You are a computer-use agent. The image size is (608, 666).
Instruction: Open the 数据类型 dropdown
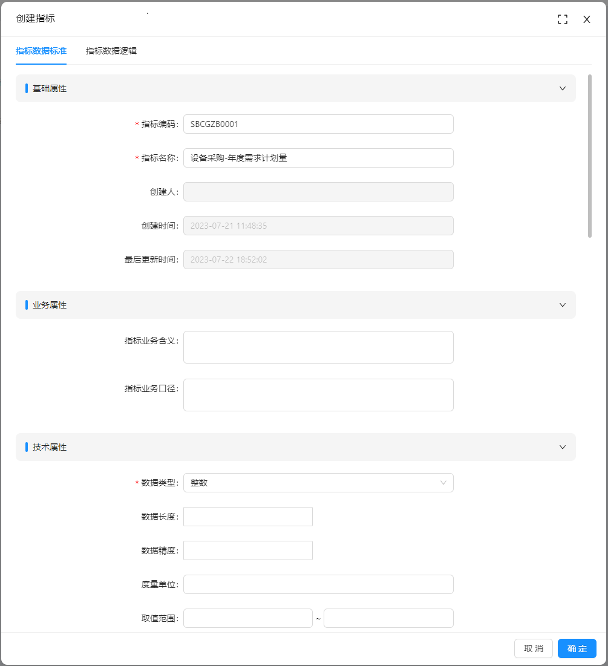(x=318, y=483)
